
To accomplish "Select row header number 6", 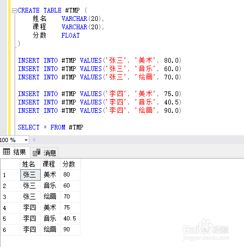I will (10, 230).
